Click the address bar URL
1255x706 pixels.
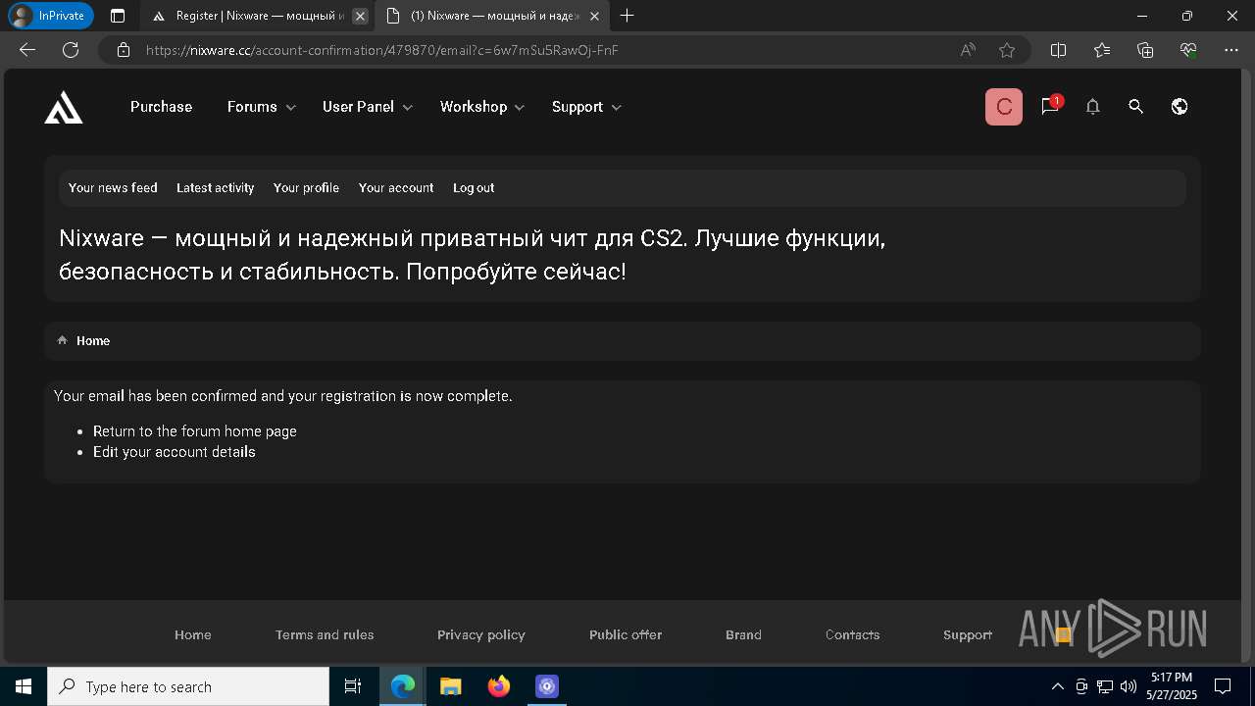pyautogui.click(x=381, y=50)
